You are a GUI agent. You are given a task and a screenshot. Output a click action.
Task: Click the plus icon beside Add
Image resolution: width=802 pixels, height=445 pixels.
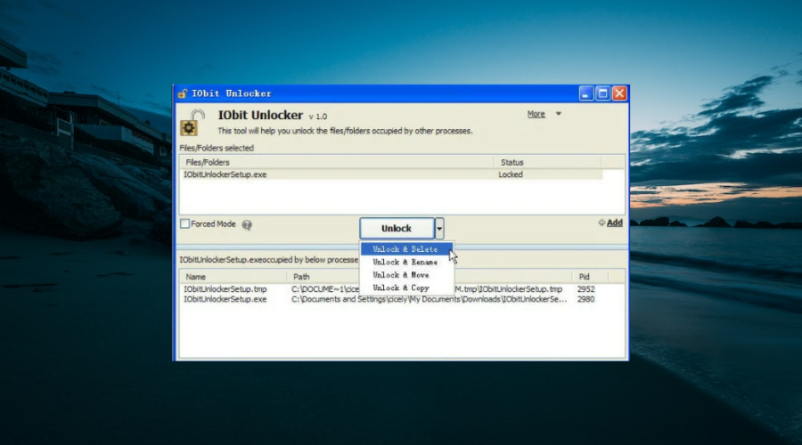601,222
